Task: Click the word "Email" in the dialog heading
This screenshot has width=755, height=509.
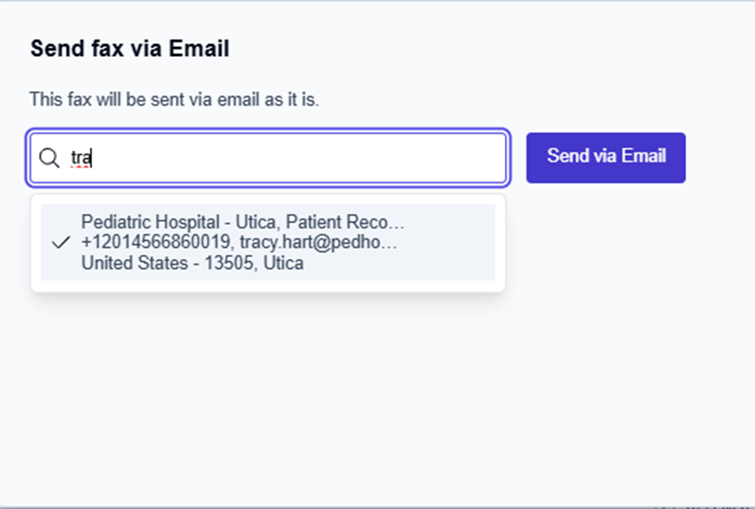Action: tap(200, 49)
